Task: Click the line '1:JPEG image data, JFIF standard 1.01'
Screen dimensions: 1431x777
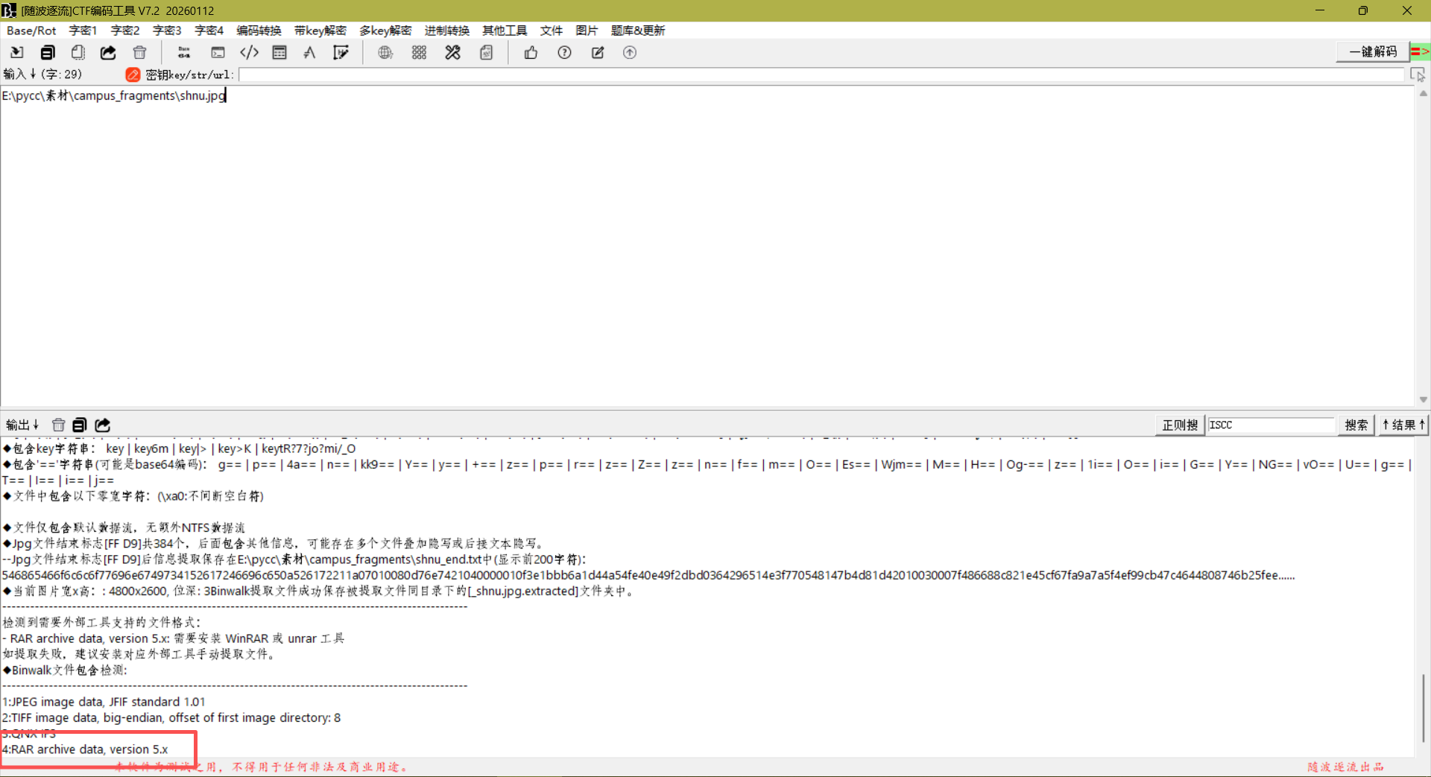Action: pyautogui.click(x=104, y=702)
